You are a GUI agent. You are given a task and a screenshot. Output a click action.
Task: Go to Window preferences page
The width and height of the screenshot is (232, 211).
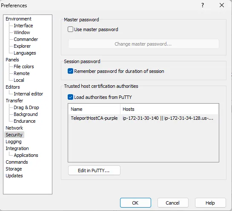(22, 32)
